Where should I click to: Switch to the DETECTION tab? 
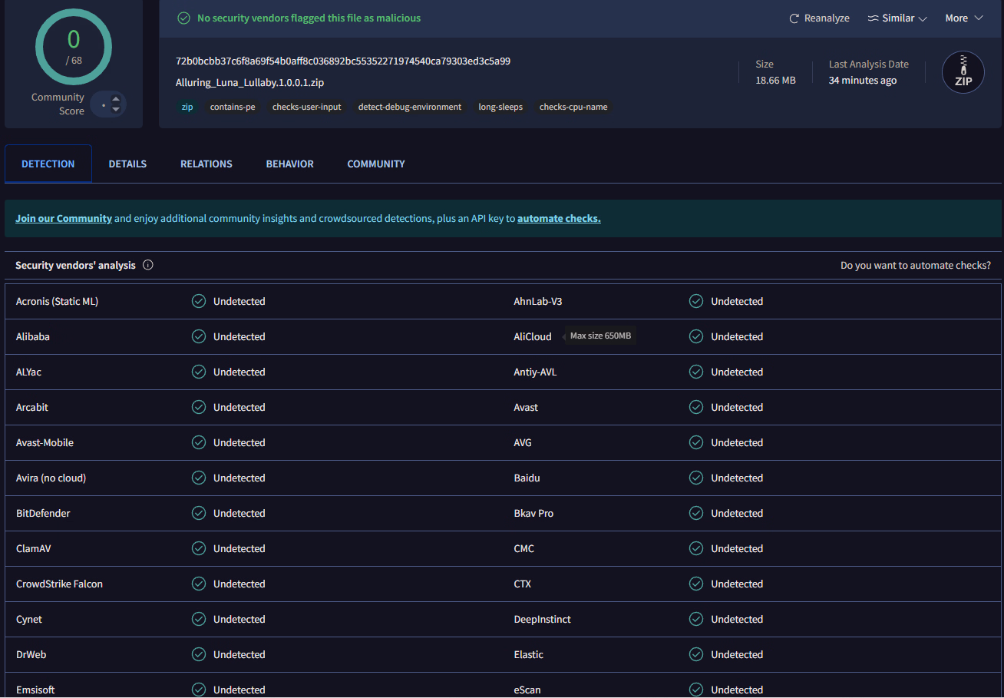[48, 164]
